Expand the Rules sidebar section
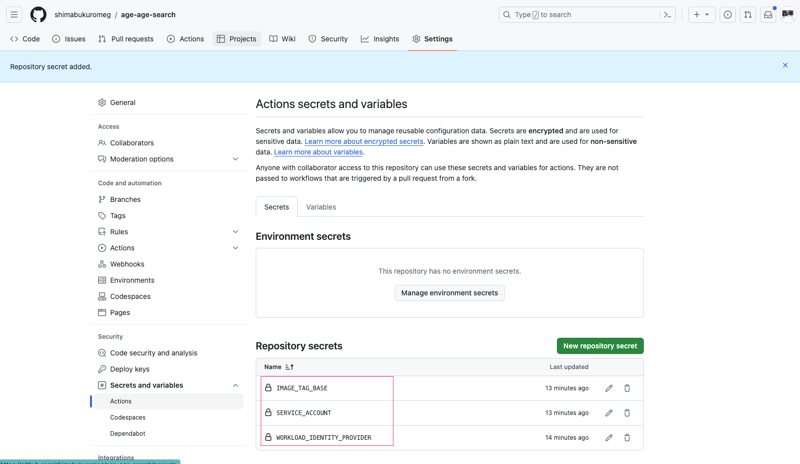Screen dimensions: 800x464 [x=235, y=232]
